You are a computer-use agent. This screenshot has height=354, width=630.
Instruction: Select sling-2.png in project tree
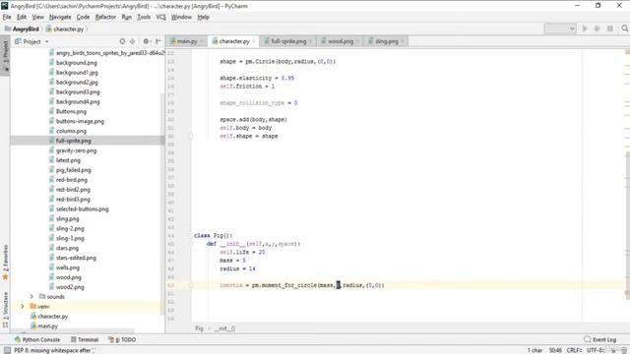click(70, 228)
